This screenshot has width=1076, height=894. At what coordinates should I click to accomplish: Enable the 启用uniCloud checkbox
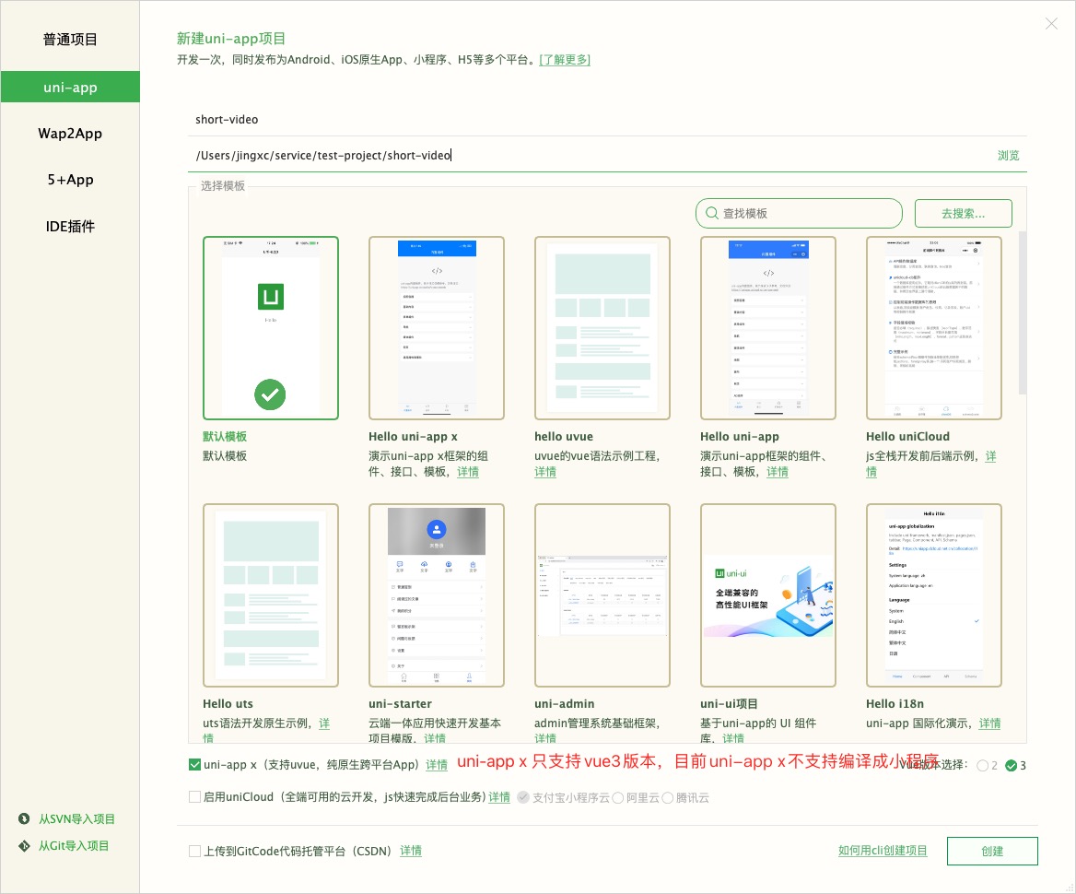click(x=194, y=797)
